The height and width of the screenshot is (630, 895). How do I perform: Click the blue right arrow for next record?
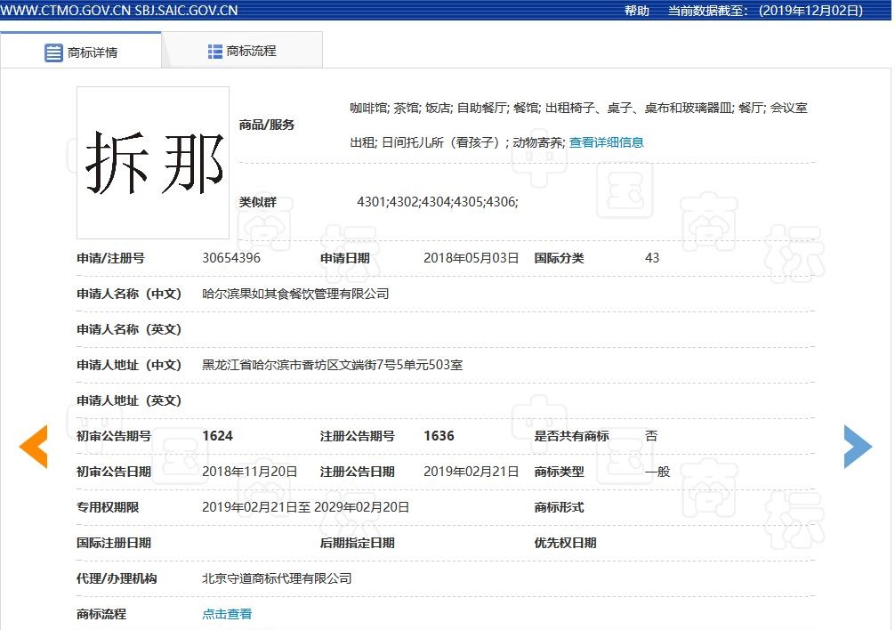[858, 446]
